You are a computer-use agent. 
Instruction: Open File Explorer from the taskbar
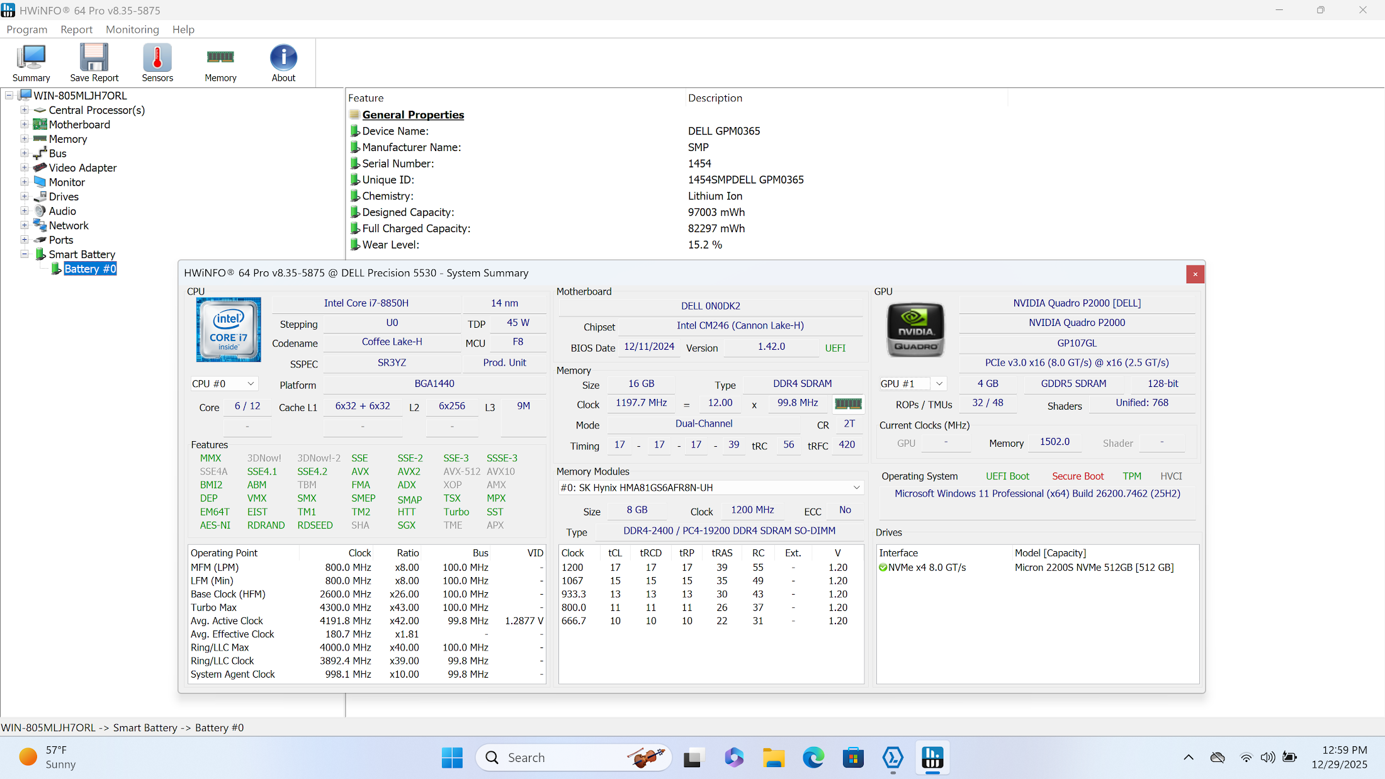tap(773, 758)
